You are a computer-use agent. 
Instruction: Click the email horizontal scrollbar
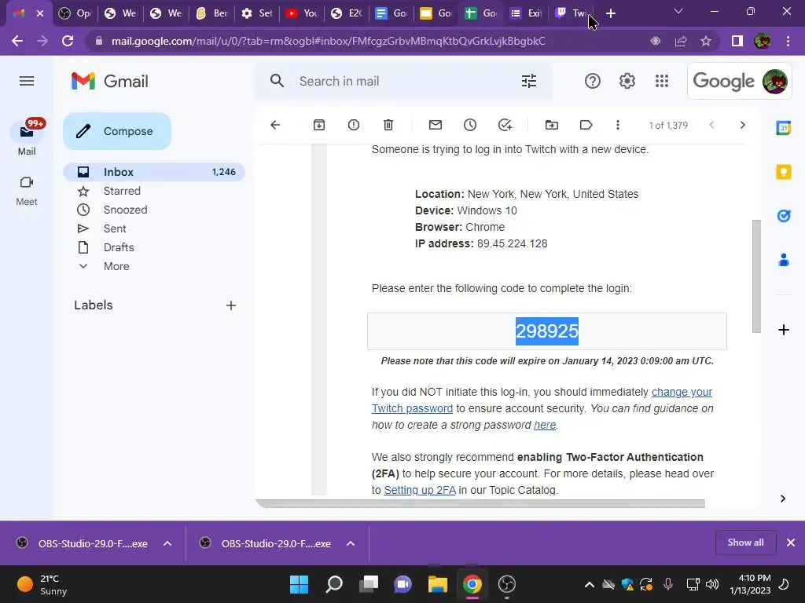pyautogui.click(x=480, y=503)
